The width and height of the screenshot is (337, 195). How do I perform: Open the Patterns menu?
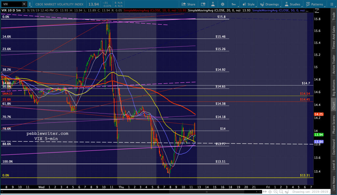(313, 4)
